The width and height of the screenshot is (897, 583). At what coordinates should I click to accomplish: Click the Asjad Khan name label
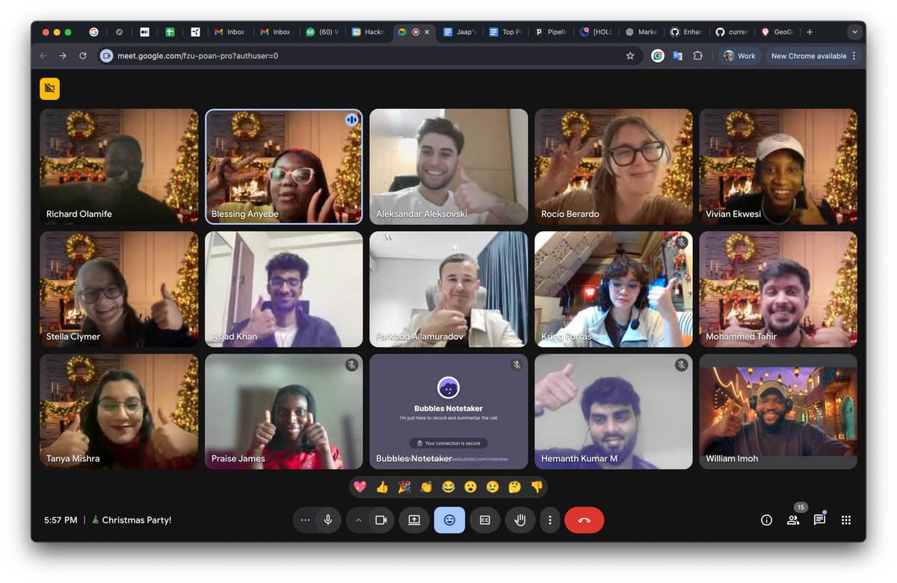click(234, 336)
